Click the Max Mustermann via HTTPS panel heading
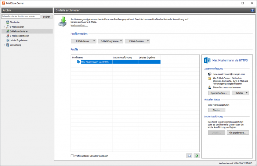Image resolution: width=257 pixels, height=166 pixels. (230, 60)
